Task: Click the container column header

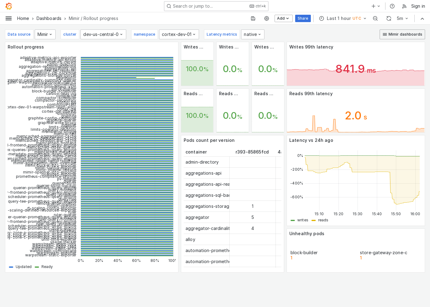Action: click(x=196, y=152)
